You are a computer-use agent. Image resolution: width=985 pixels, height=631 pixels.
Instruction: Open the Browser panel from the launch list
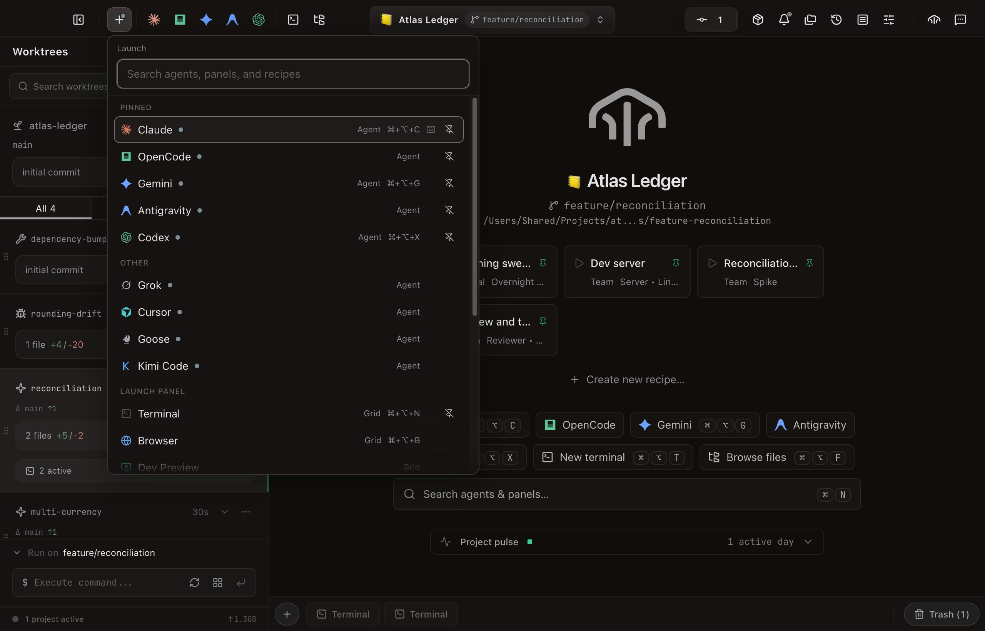(x=289, y=441)
